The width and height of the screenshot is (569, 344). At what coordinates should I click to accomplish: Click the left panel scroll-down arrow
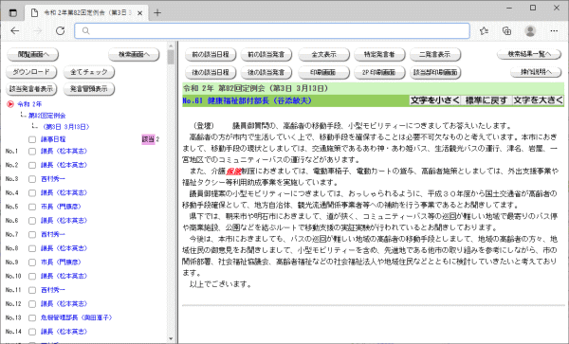pos(171,339)
